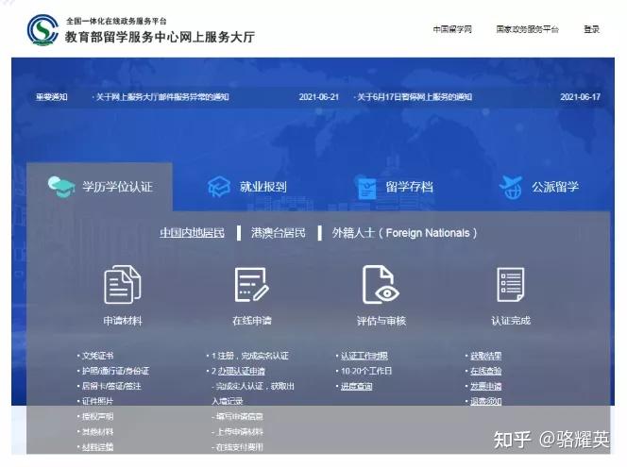627x467 pixels.
Task: Click the 申请材料 documents icon
Action: coord(123,284)
